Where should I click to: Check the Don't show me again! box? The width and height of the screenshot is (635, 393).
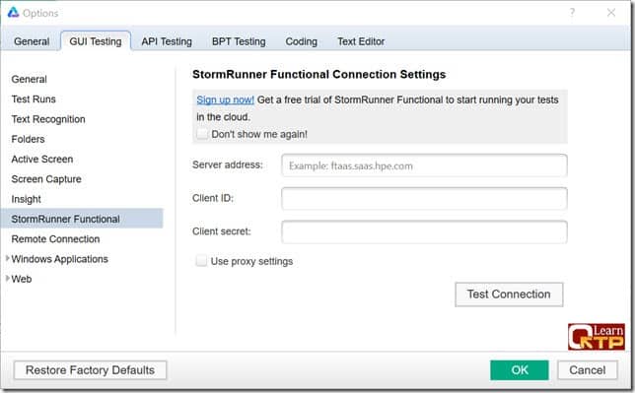(202, 134)
